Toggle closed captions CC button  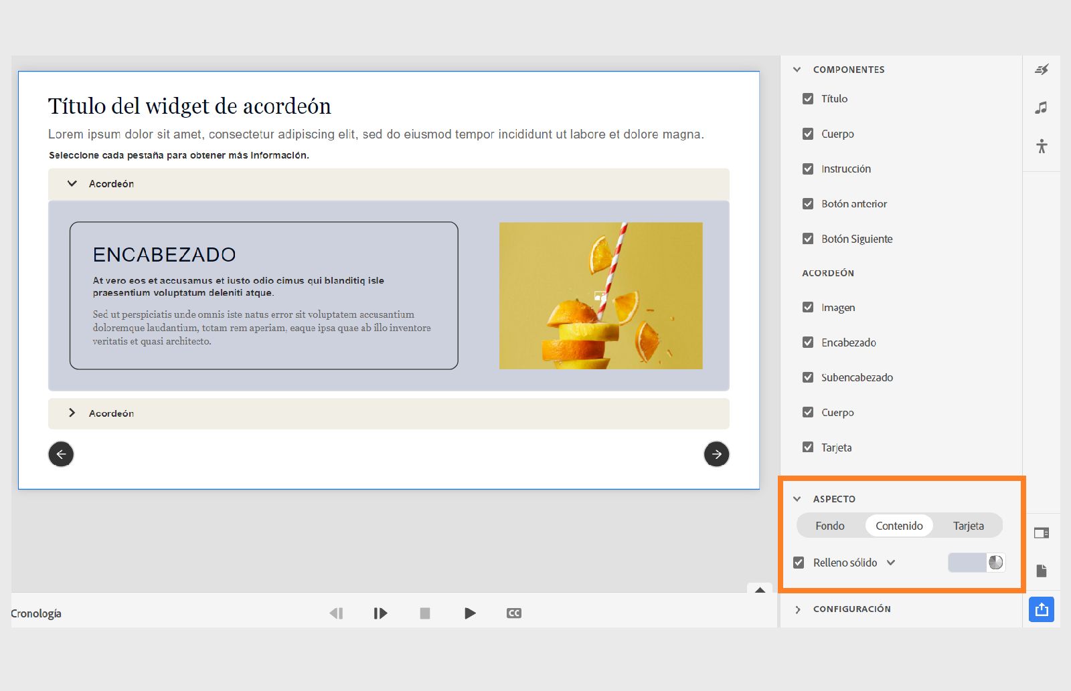(x=514, y=613)
